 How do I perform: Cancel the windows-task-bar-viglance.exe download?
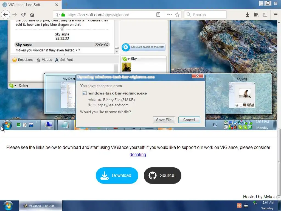(189, 120)
